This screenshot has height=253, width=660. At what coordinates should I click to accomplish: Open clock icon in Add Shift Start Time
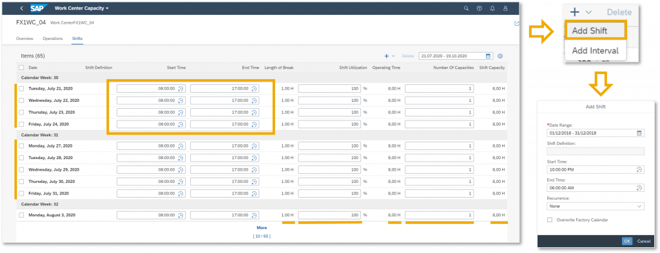(x=639, y=170)
